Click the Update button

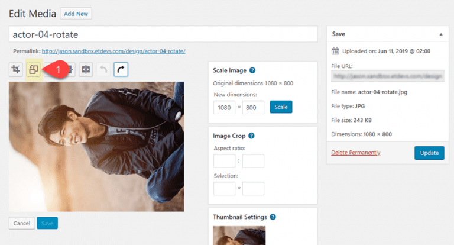[429, 153]
